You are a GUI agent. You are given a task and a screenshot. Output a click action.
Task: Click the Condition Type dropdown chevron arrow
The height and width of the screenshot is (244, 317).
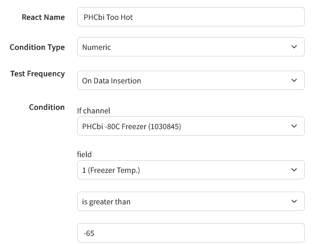pyautogui.click(x=294, y=47)
